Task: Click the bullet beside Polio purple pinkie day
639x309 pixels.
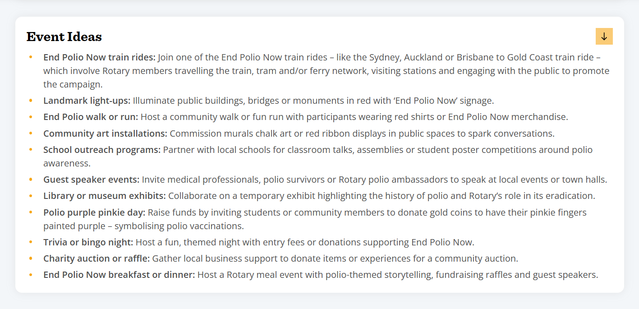Action: 31,212
